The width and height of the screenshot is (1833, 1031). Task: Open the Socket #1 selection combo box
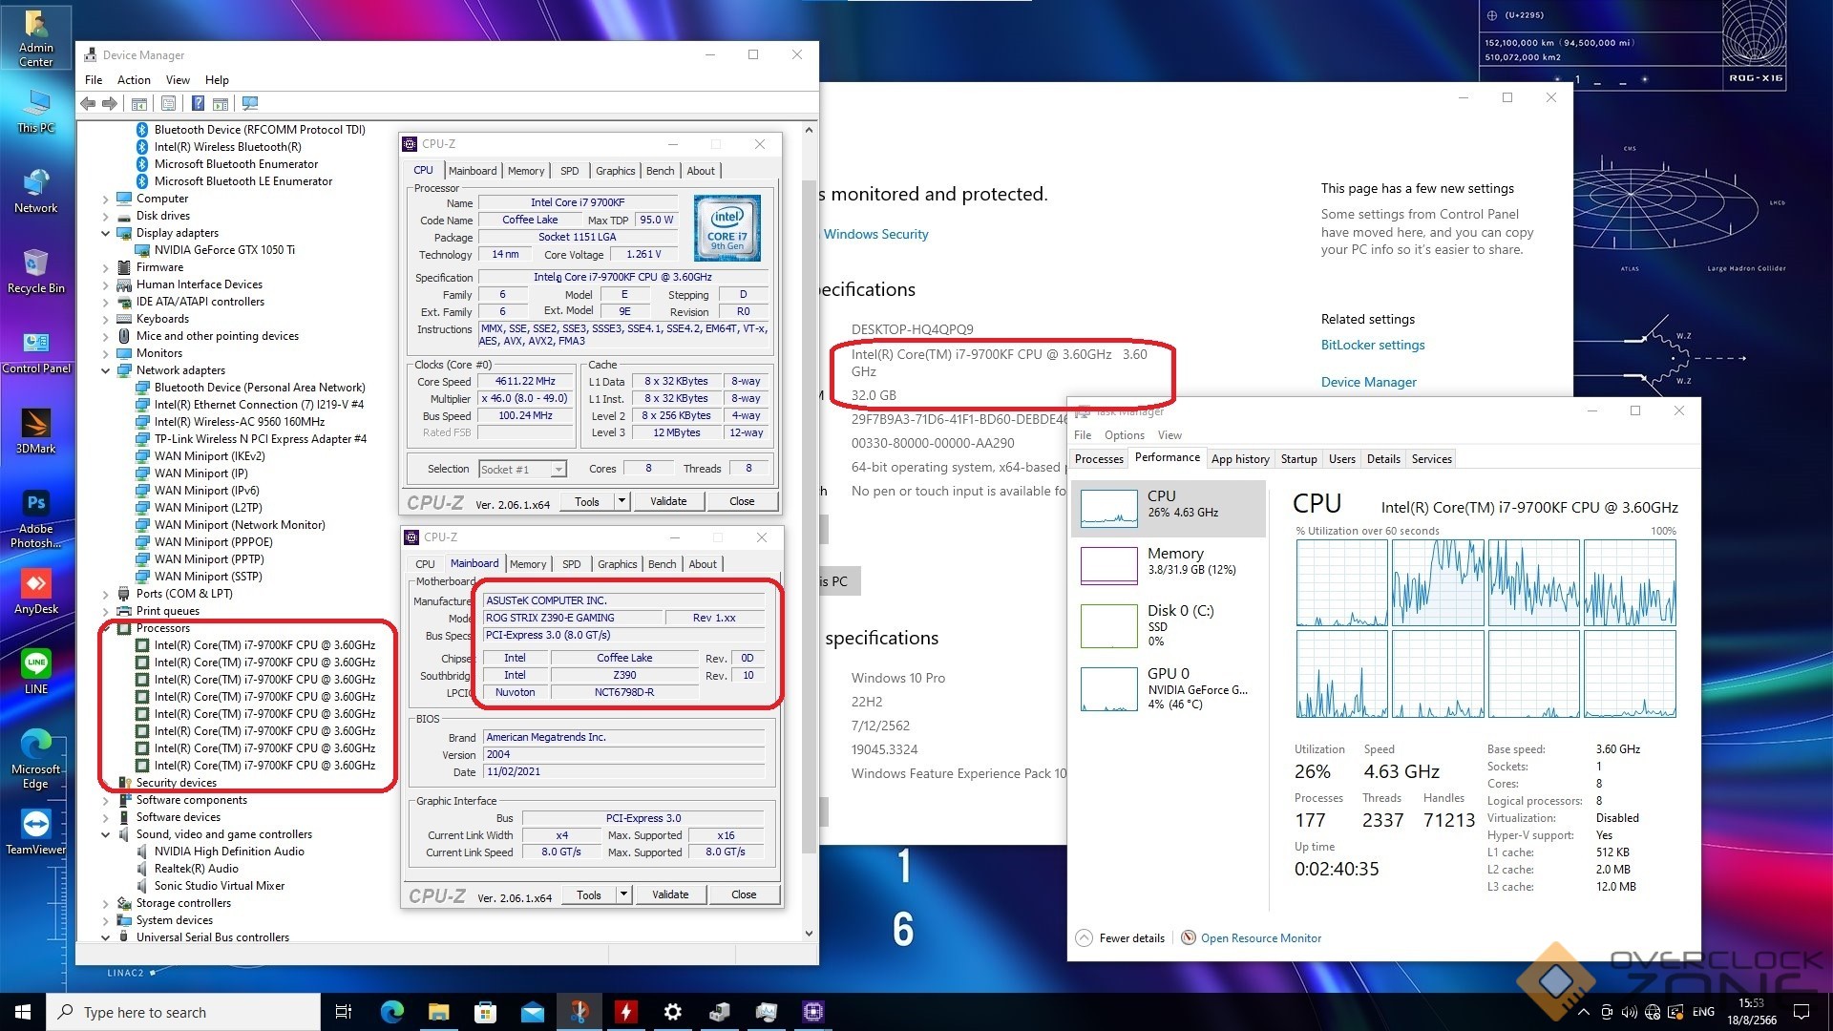coord(521,469)
